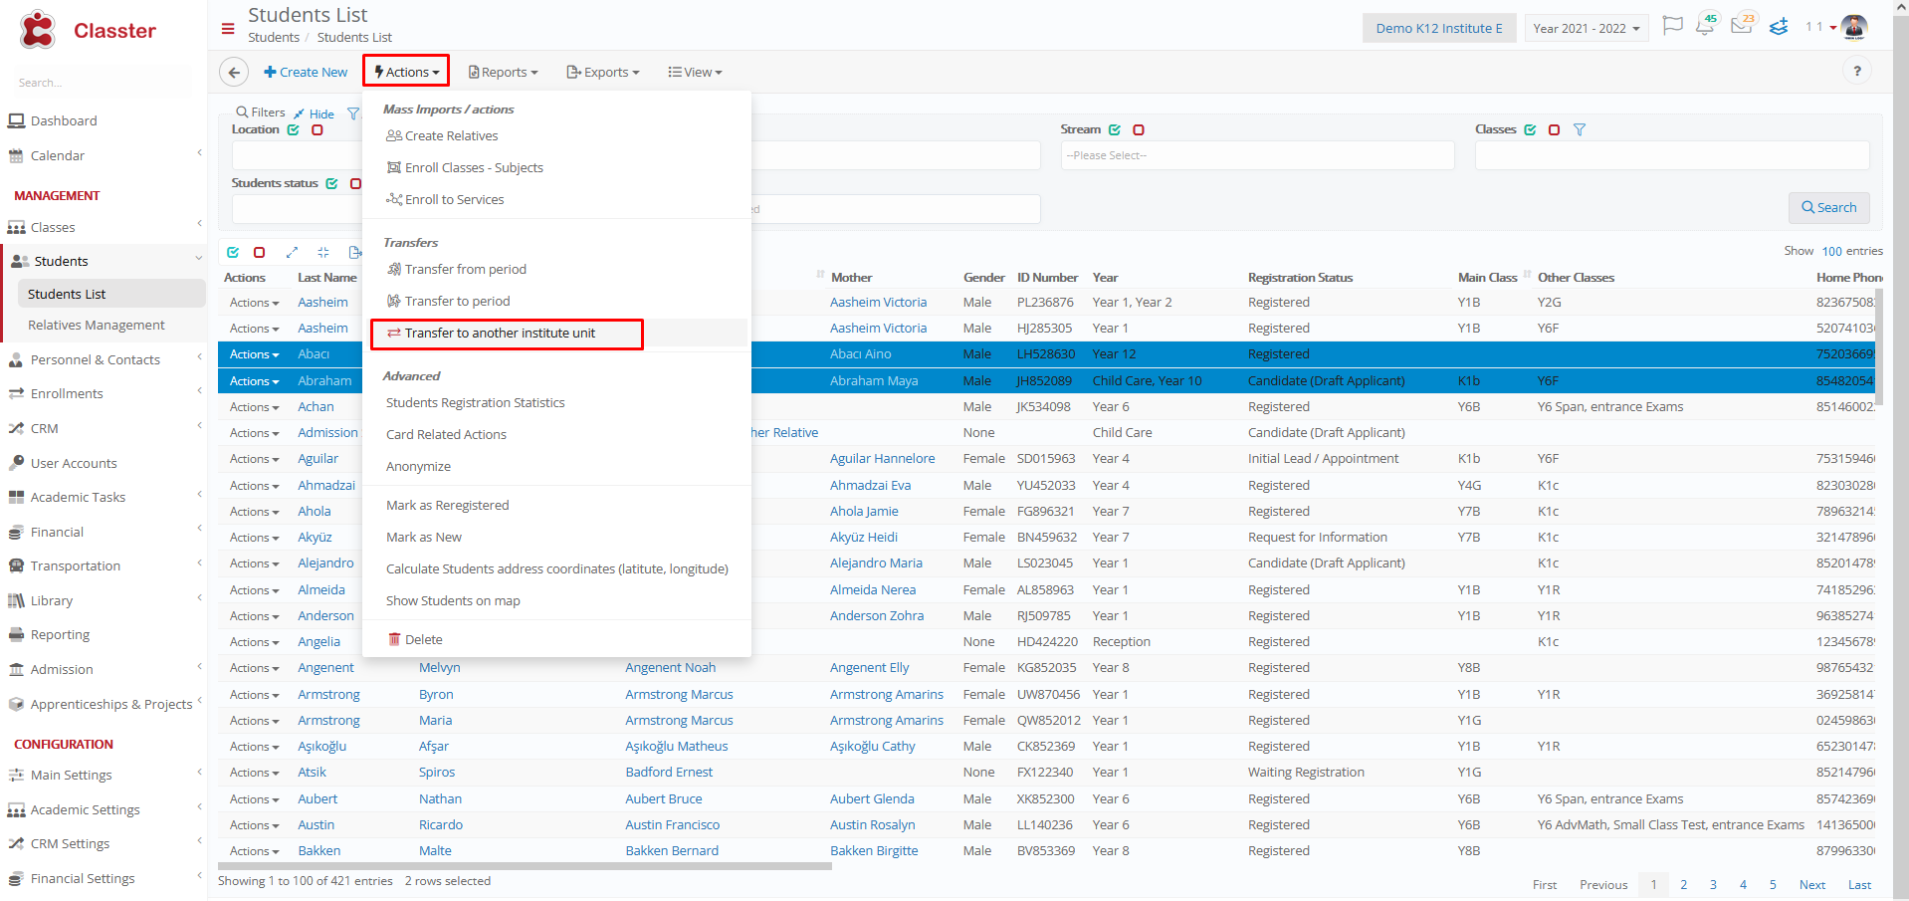This screenshot has height=901, width=1909.
Task: Click the Dashboard icon in sidebar
Action: 16,120
